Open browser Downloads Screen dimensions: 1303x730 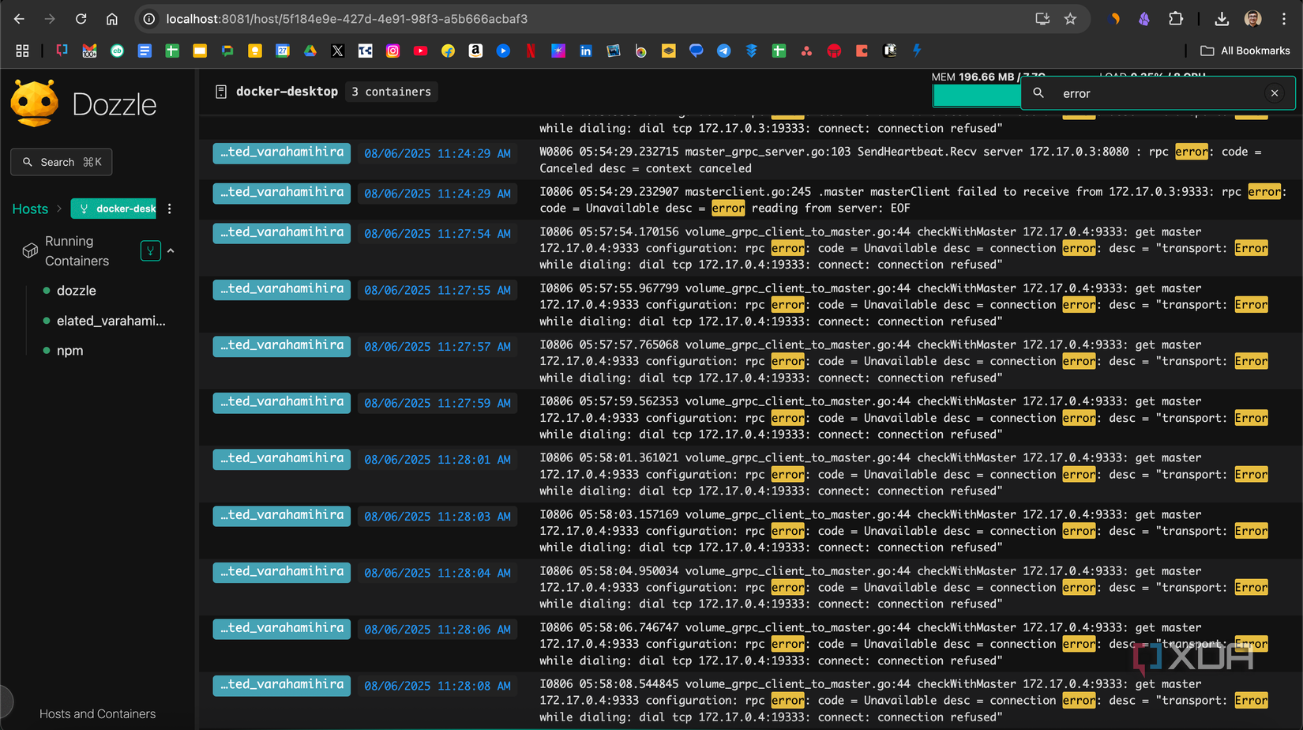coord(1222,19)
